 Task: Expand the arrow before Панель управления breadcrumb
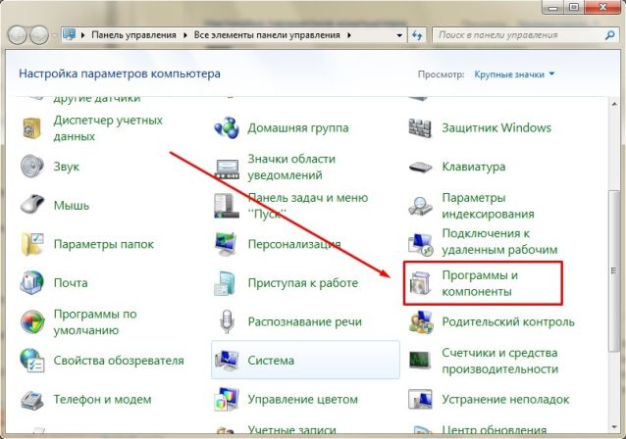[x=83, y=35]
